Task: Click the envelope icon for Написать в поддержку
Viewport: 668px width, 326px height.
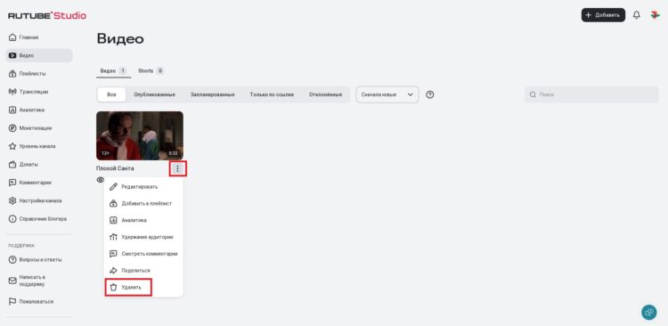Action: (12, 281)
